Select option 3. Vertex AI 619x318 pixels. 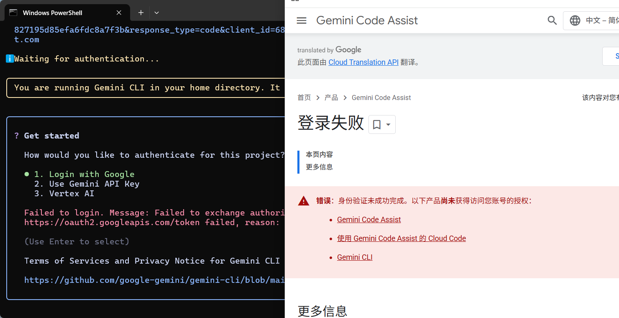pyautogui.click(x=64, y=193)
